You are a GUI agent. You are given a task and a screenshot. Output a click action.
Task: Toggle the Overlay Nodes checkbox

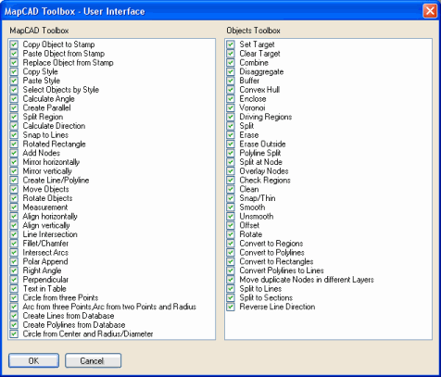[x=231, y=171]
